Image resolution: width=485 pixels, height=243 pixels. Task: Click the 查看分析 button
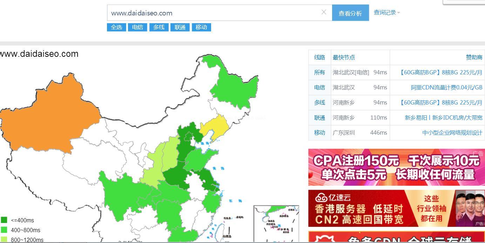[350, 13]
